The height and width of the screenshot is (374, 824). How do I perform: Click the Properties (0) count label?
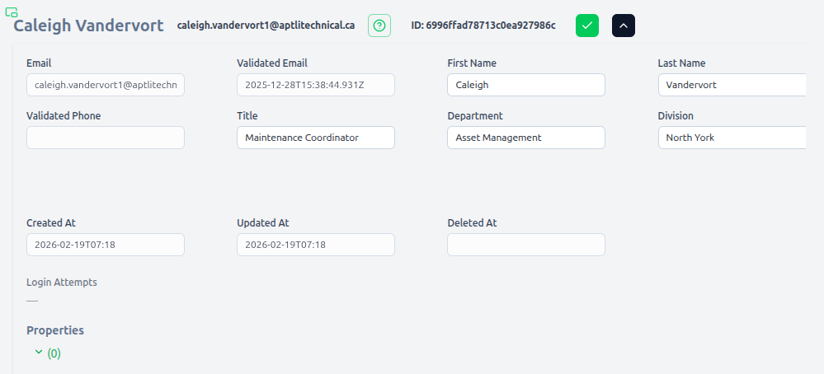54,353
